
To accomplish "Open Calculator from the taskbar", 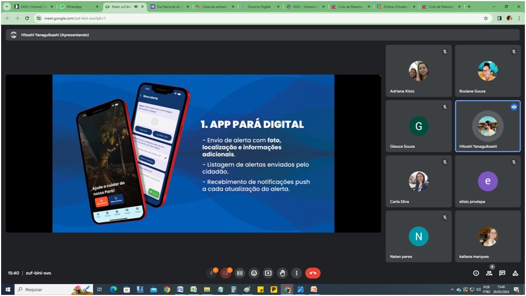I will (x=234, y=290).
